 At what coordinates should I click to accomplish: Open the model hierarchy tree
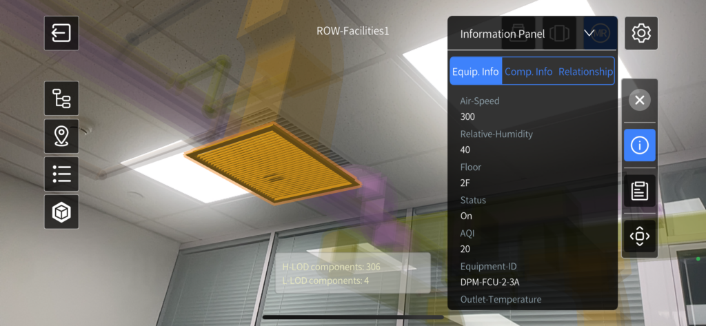[x=61, y=99]
